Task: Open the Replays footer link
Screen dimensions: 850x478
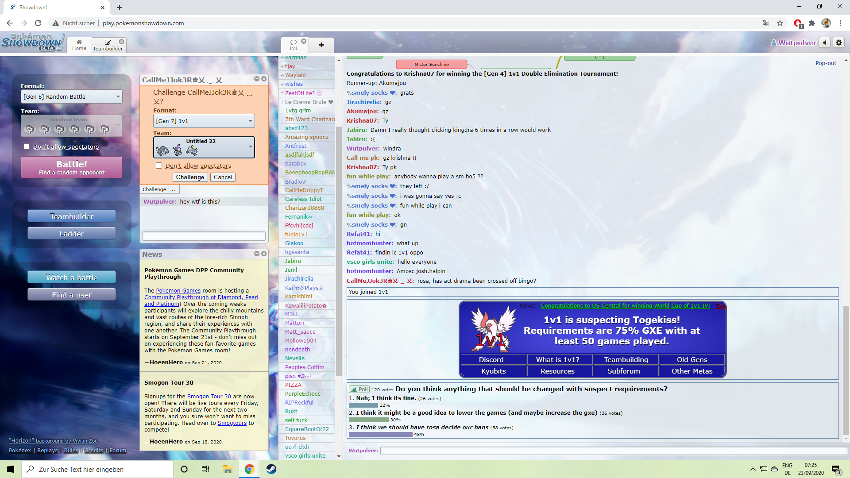Action: [47, 450]
